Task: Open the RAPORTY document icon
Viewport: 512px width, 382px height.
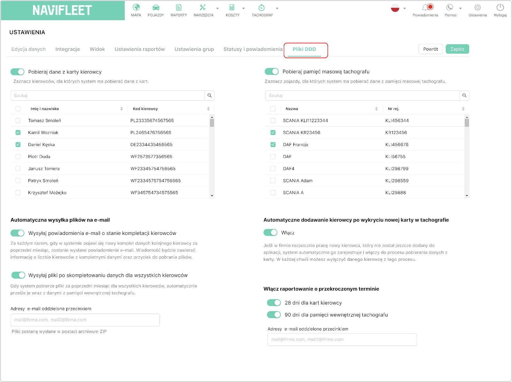Action: (179, 7)
